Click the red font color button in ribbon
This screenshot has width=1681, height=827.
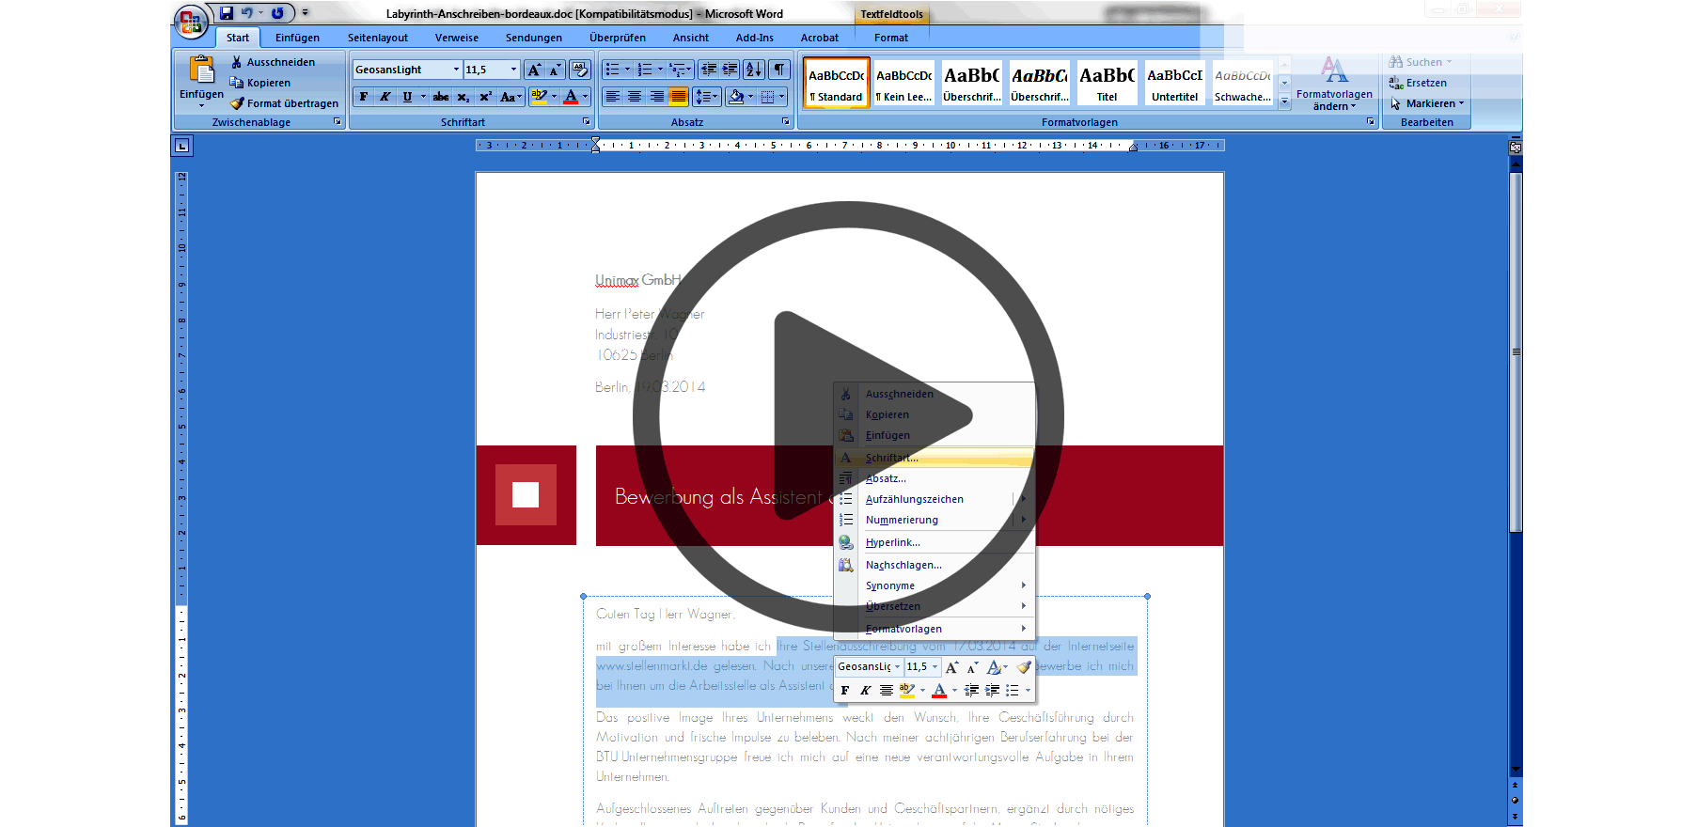(x=570, y=97)
